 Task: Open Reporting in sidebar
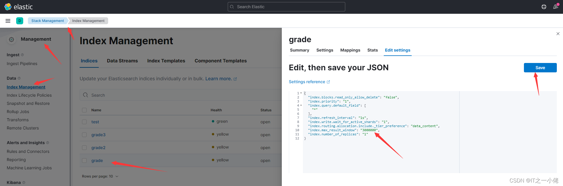pos(16,160)
